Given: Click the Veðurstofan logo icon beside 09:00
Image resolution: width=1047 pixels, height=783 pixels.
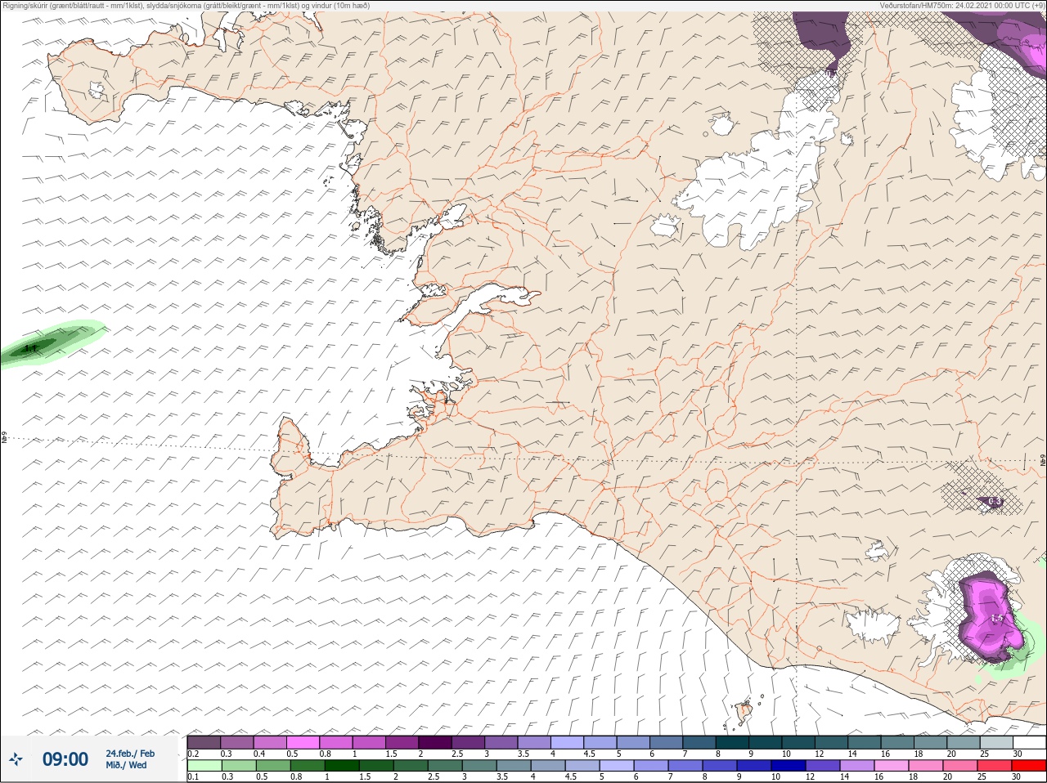Looking at the screenshot, I should [16, 759].
